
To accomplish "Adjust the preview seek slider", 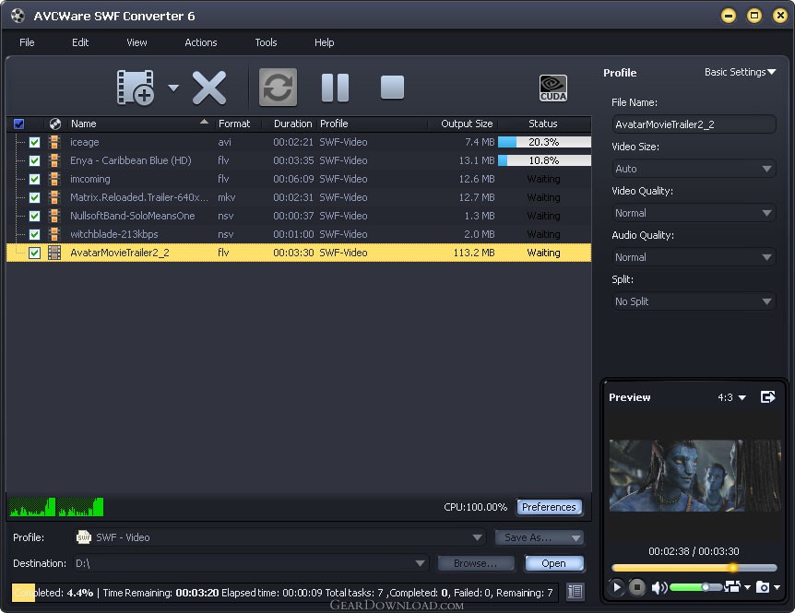I will coord(694,568).
